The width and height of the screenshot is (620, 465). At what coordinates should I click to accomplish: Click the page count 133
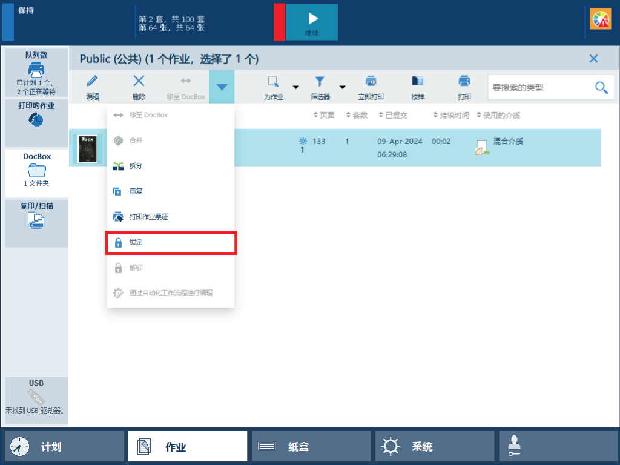coord(318,141)
